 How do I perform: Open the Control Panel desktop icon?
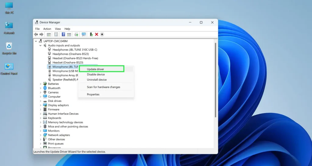[x=9, y=69]
